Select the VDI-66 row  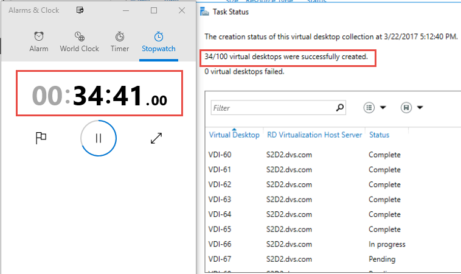tap(333, 244)
